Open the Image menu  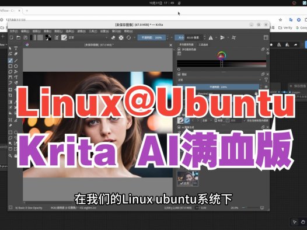point(47,32)
